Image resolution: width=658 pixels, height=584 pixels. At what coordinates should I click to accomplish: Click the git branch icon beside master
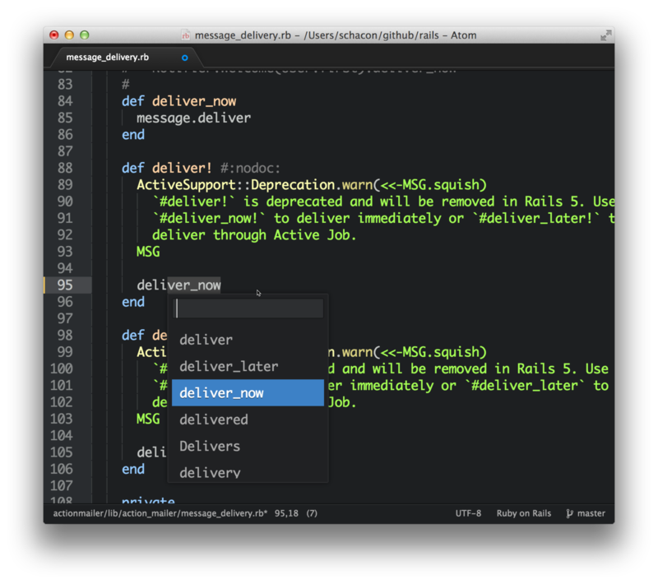click(569, 513)
